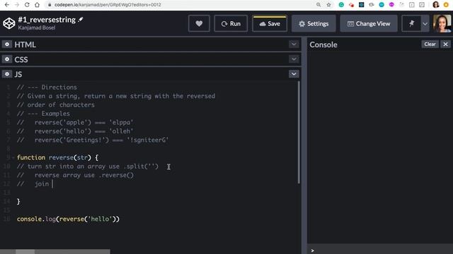This screenshot has width=453, height=254.
Task: Open HTML editor settings gear
Action: coord(7,44)
